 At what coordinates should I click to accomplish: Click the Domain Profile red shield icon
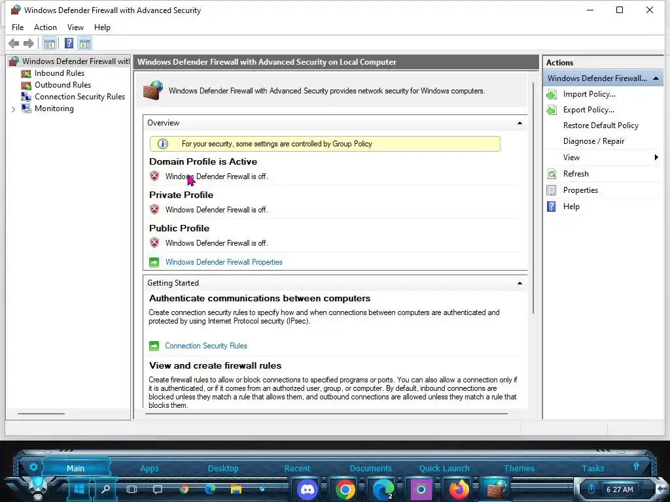154,176
